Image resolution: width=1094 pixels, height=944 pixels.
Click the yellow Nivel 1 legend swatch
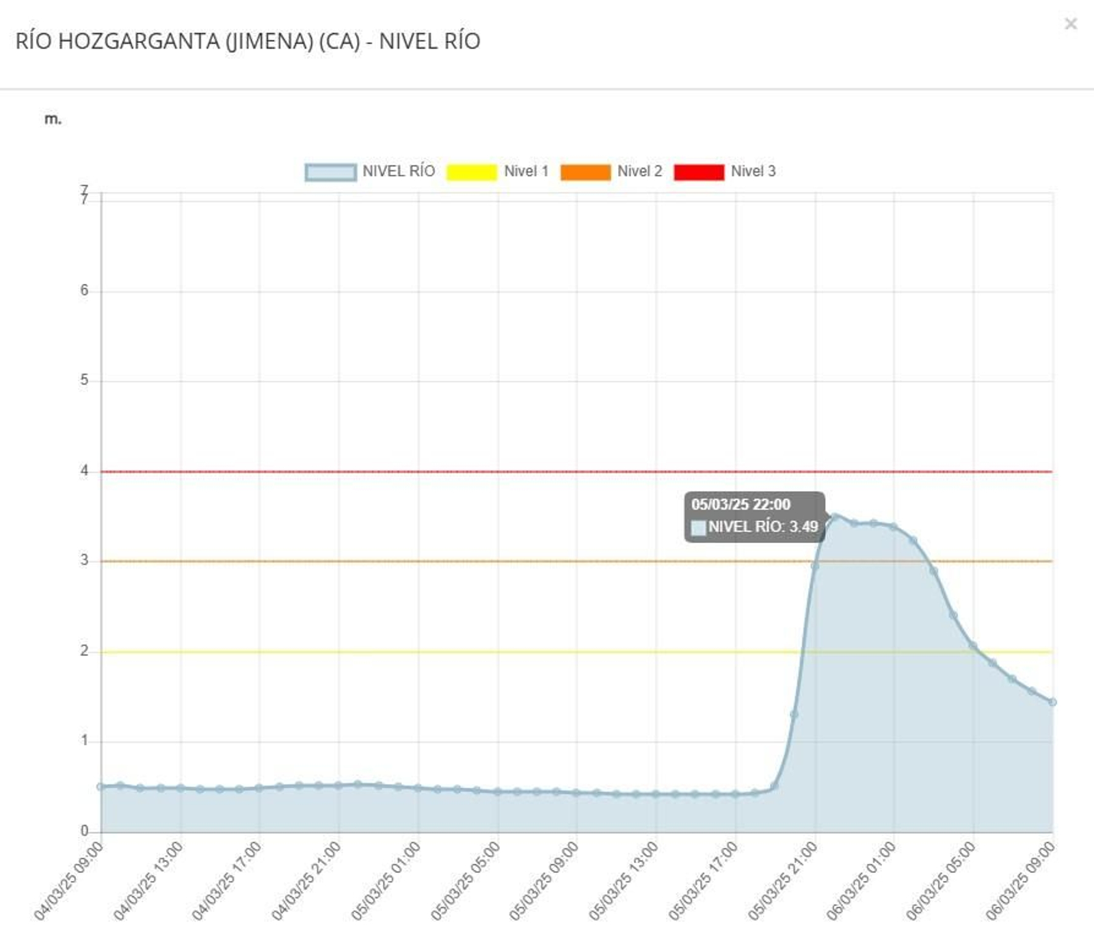coord(471,172)
